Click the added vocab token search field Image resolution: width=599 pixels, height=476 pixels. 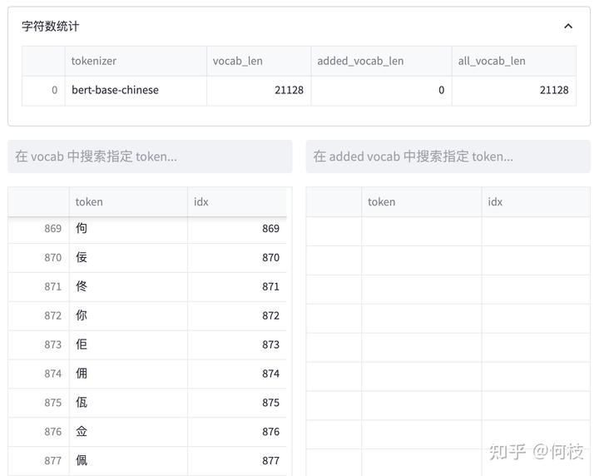[x=448, y=156]
